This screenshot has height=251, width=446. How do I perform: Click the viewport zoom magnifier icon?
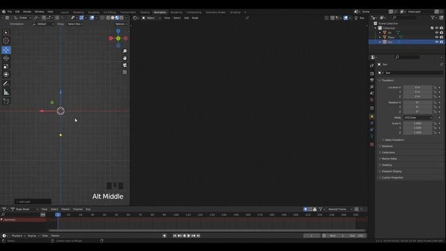pyautogui.click(x=125, y=51)
